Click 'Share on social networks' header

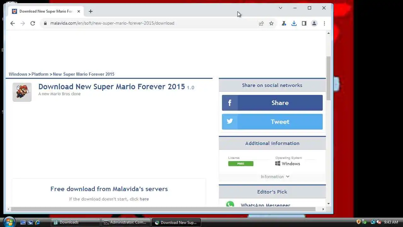272,85
